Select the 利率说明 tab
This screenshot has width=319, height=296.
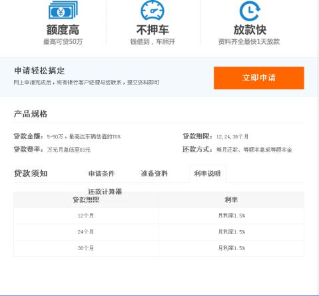pyautogui.click(x=207, y=174)
